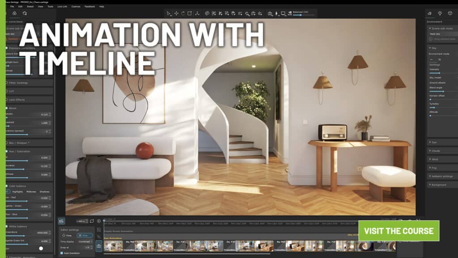Click the camera snapshot icon in top toolbar

pos(270,13)
